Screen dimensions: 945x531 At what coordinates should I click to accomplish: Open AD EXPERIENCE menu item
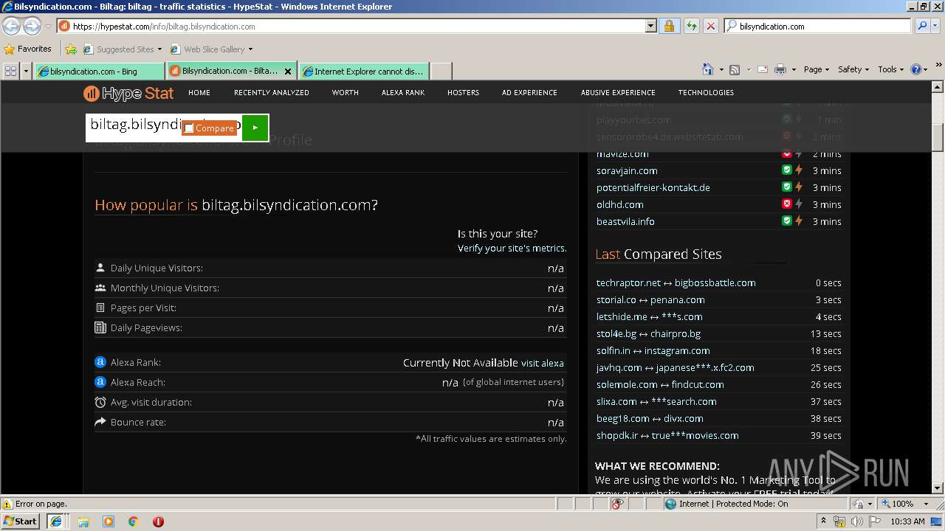pyautogui.click(x=529, y=93)
